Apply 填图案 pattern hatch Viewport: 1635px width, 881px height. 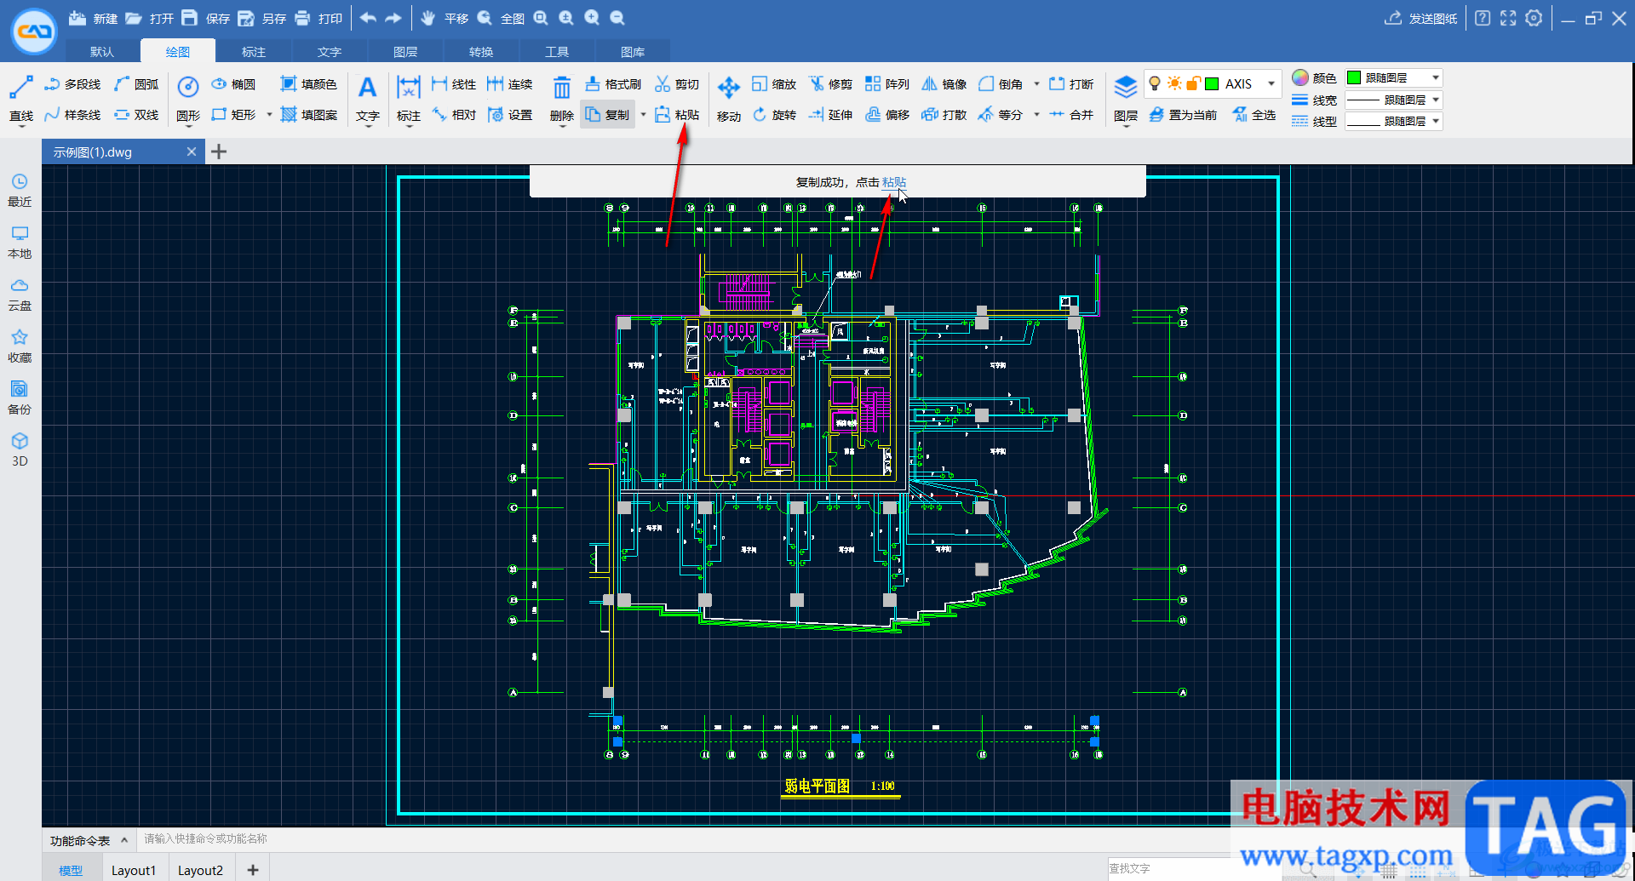tap(308, 115)
